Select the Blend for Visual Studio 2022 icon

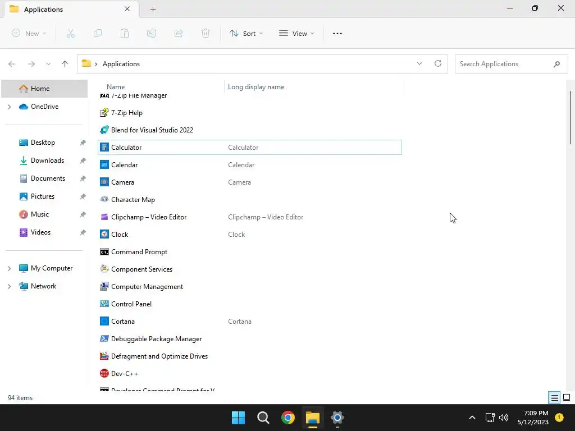pyautogui.click(x=104, y=130)
